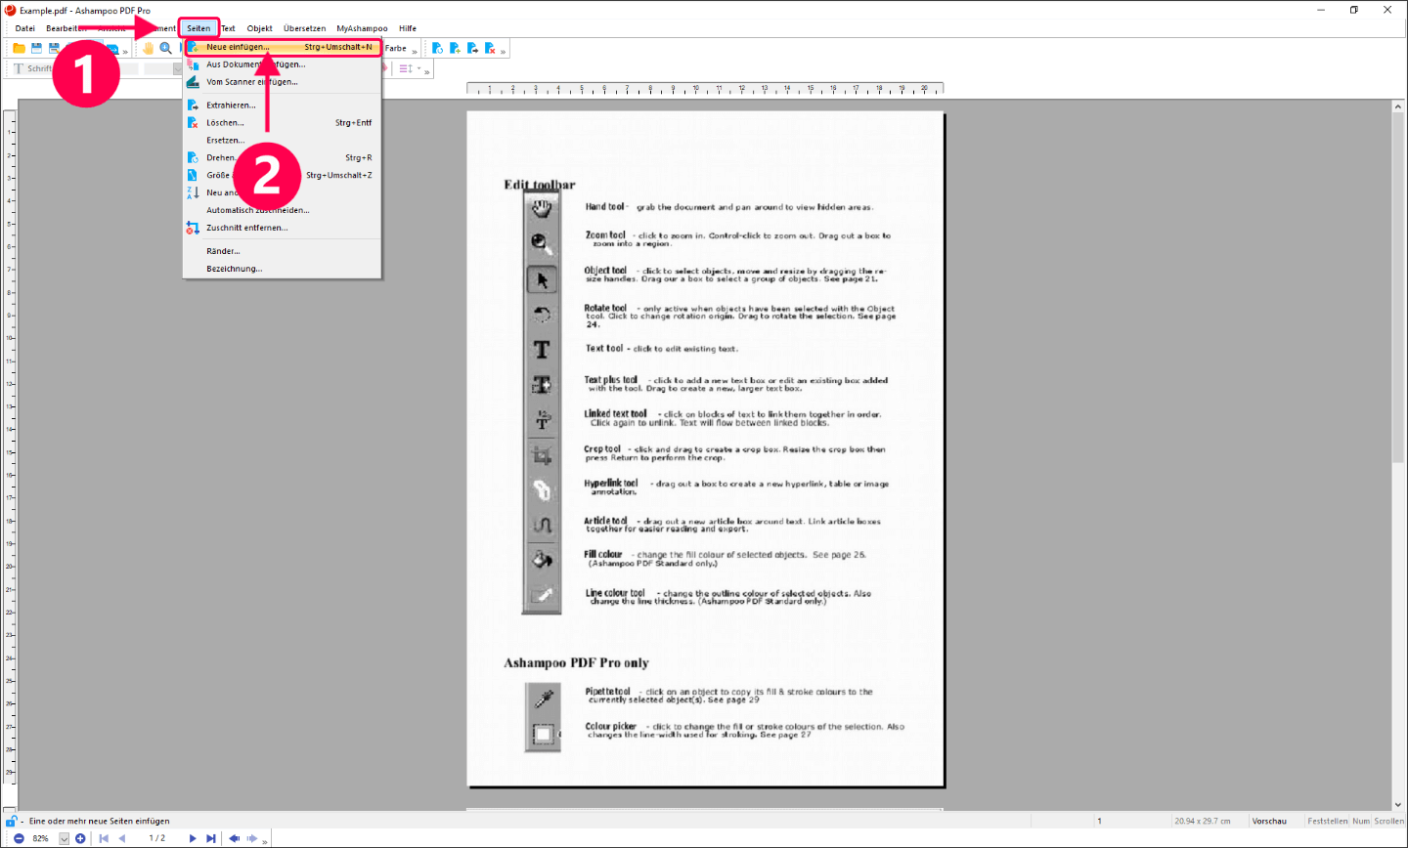
Task: Go to the previous page
Action: click(x=122, y=838)
